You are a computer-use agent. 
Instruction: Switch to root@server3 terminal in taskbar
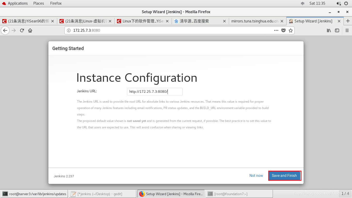pyautogui.click(x=35, y=194)
